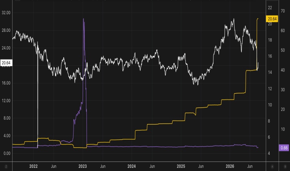Click the 70 tick on far-right scale
The image size is (290, 171).
pyautogui.click(x=283, y=11)
